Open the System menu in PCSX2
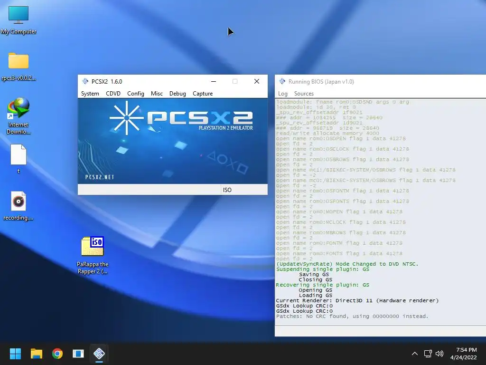 pos(90,94)
